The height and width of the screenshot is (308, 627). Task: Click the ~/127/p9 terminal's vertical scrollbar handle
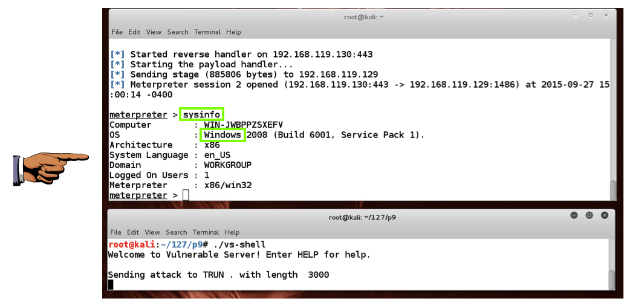point(611,279)
